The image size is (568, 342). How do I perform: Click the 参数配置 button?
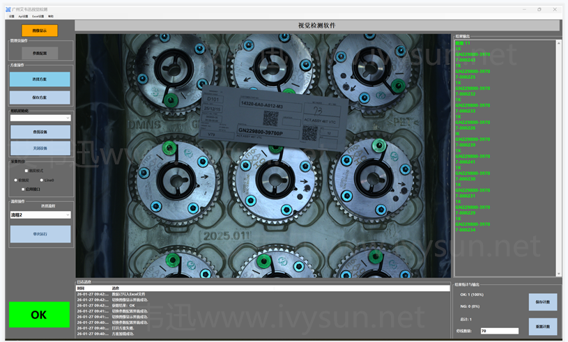pyautogui.click(x=40, y=53)
